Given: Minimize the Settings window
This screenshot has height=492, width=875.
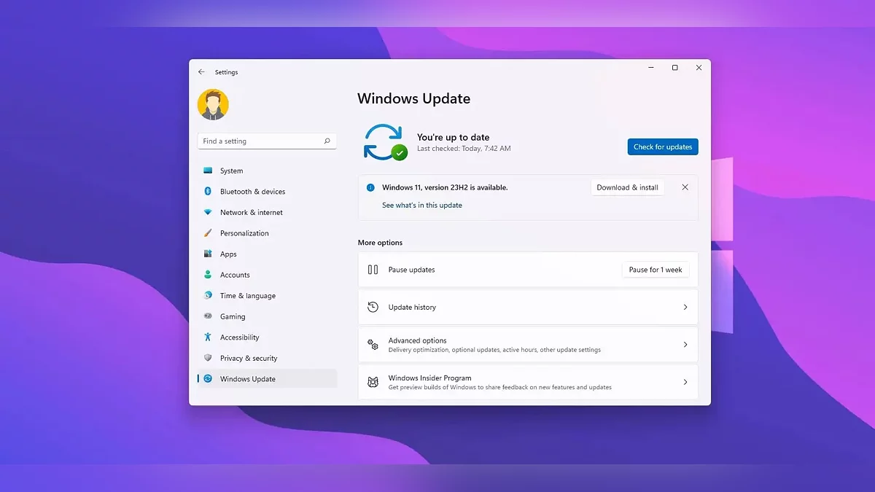Looking at the screenshot, I should coord(651,68).
